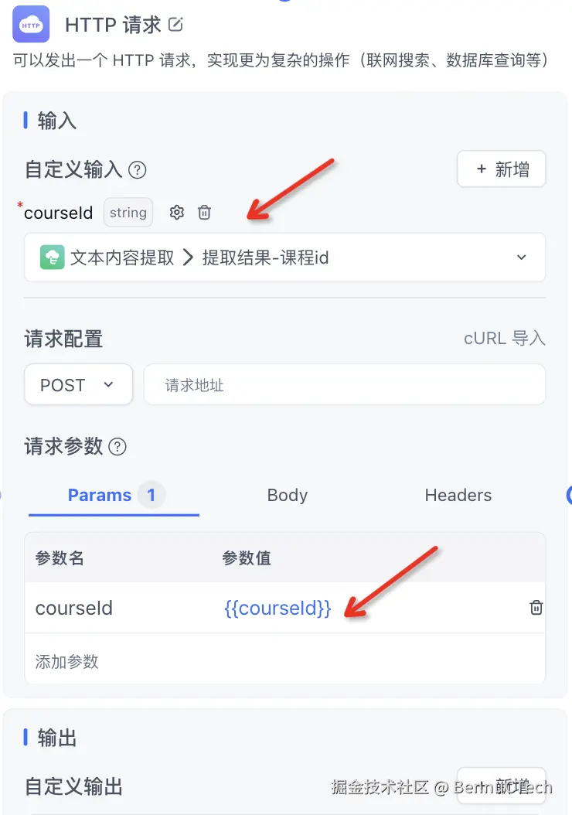Click the string type badge
Viewport: 572px width, 815px height.
tap(128, 212)
